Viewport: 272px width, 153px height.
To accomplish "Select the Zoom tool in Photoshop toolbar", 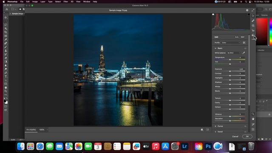I will (6, 91).
